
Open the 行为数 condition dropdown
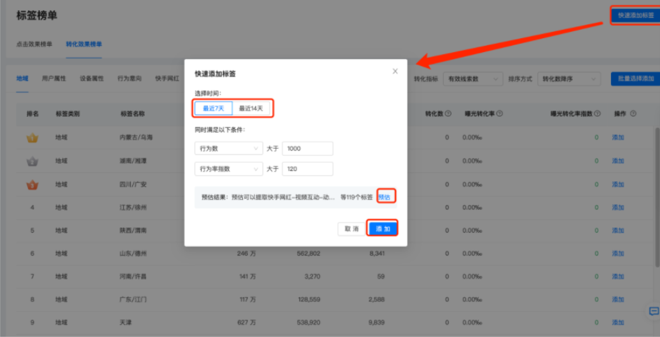pyautogui.click(x=228, y=149)
